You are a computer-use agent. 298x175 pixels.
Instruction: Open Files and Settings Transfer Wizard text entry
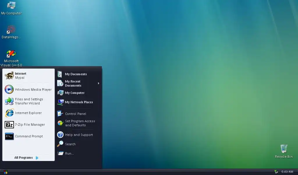pos(29,101)
